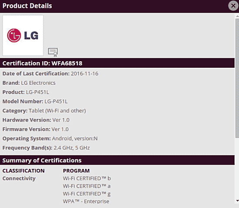The width and height of the screenshot is (239, 208).
Task: Click the Model Number LG-P451L line
Action: point(35,102)
